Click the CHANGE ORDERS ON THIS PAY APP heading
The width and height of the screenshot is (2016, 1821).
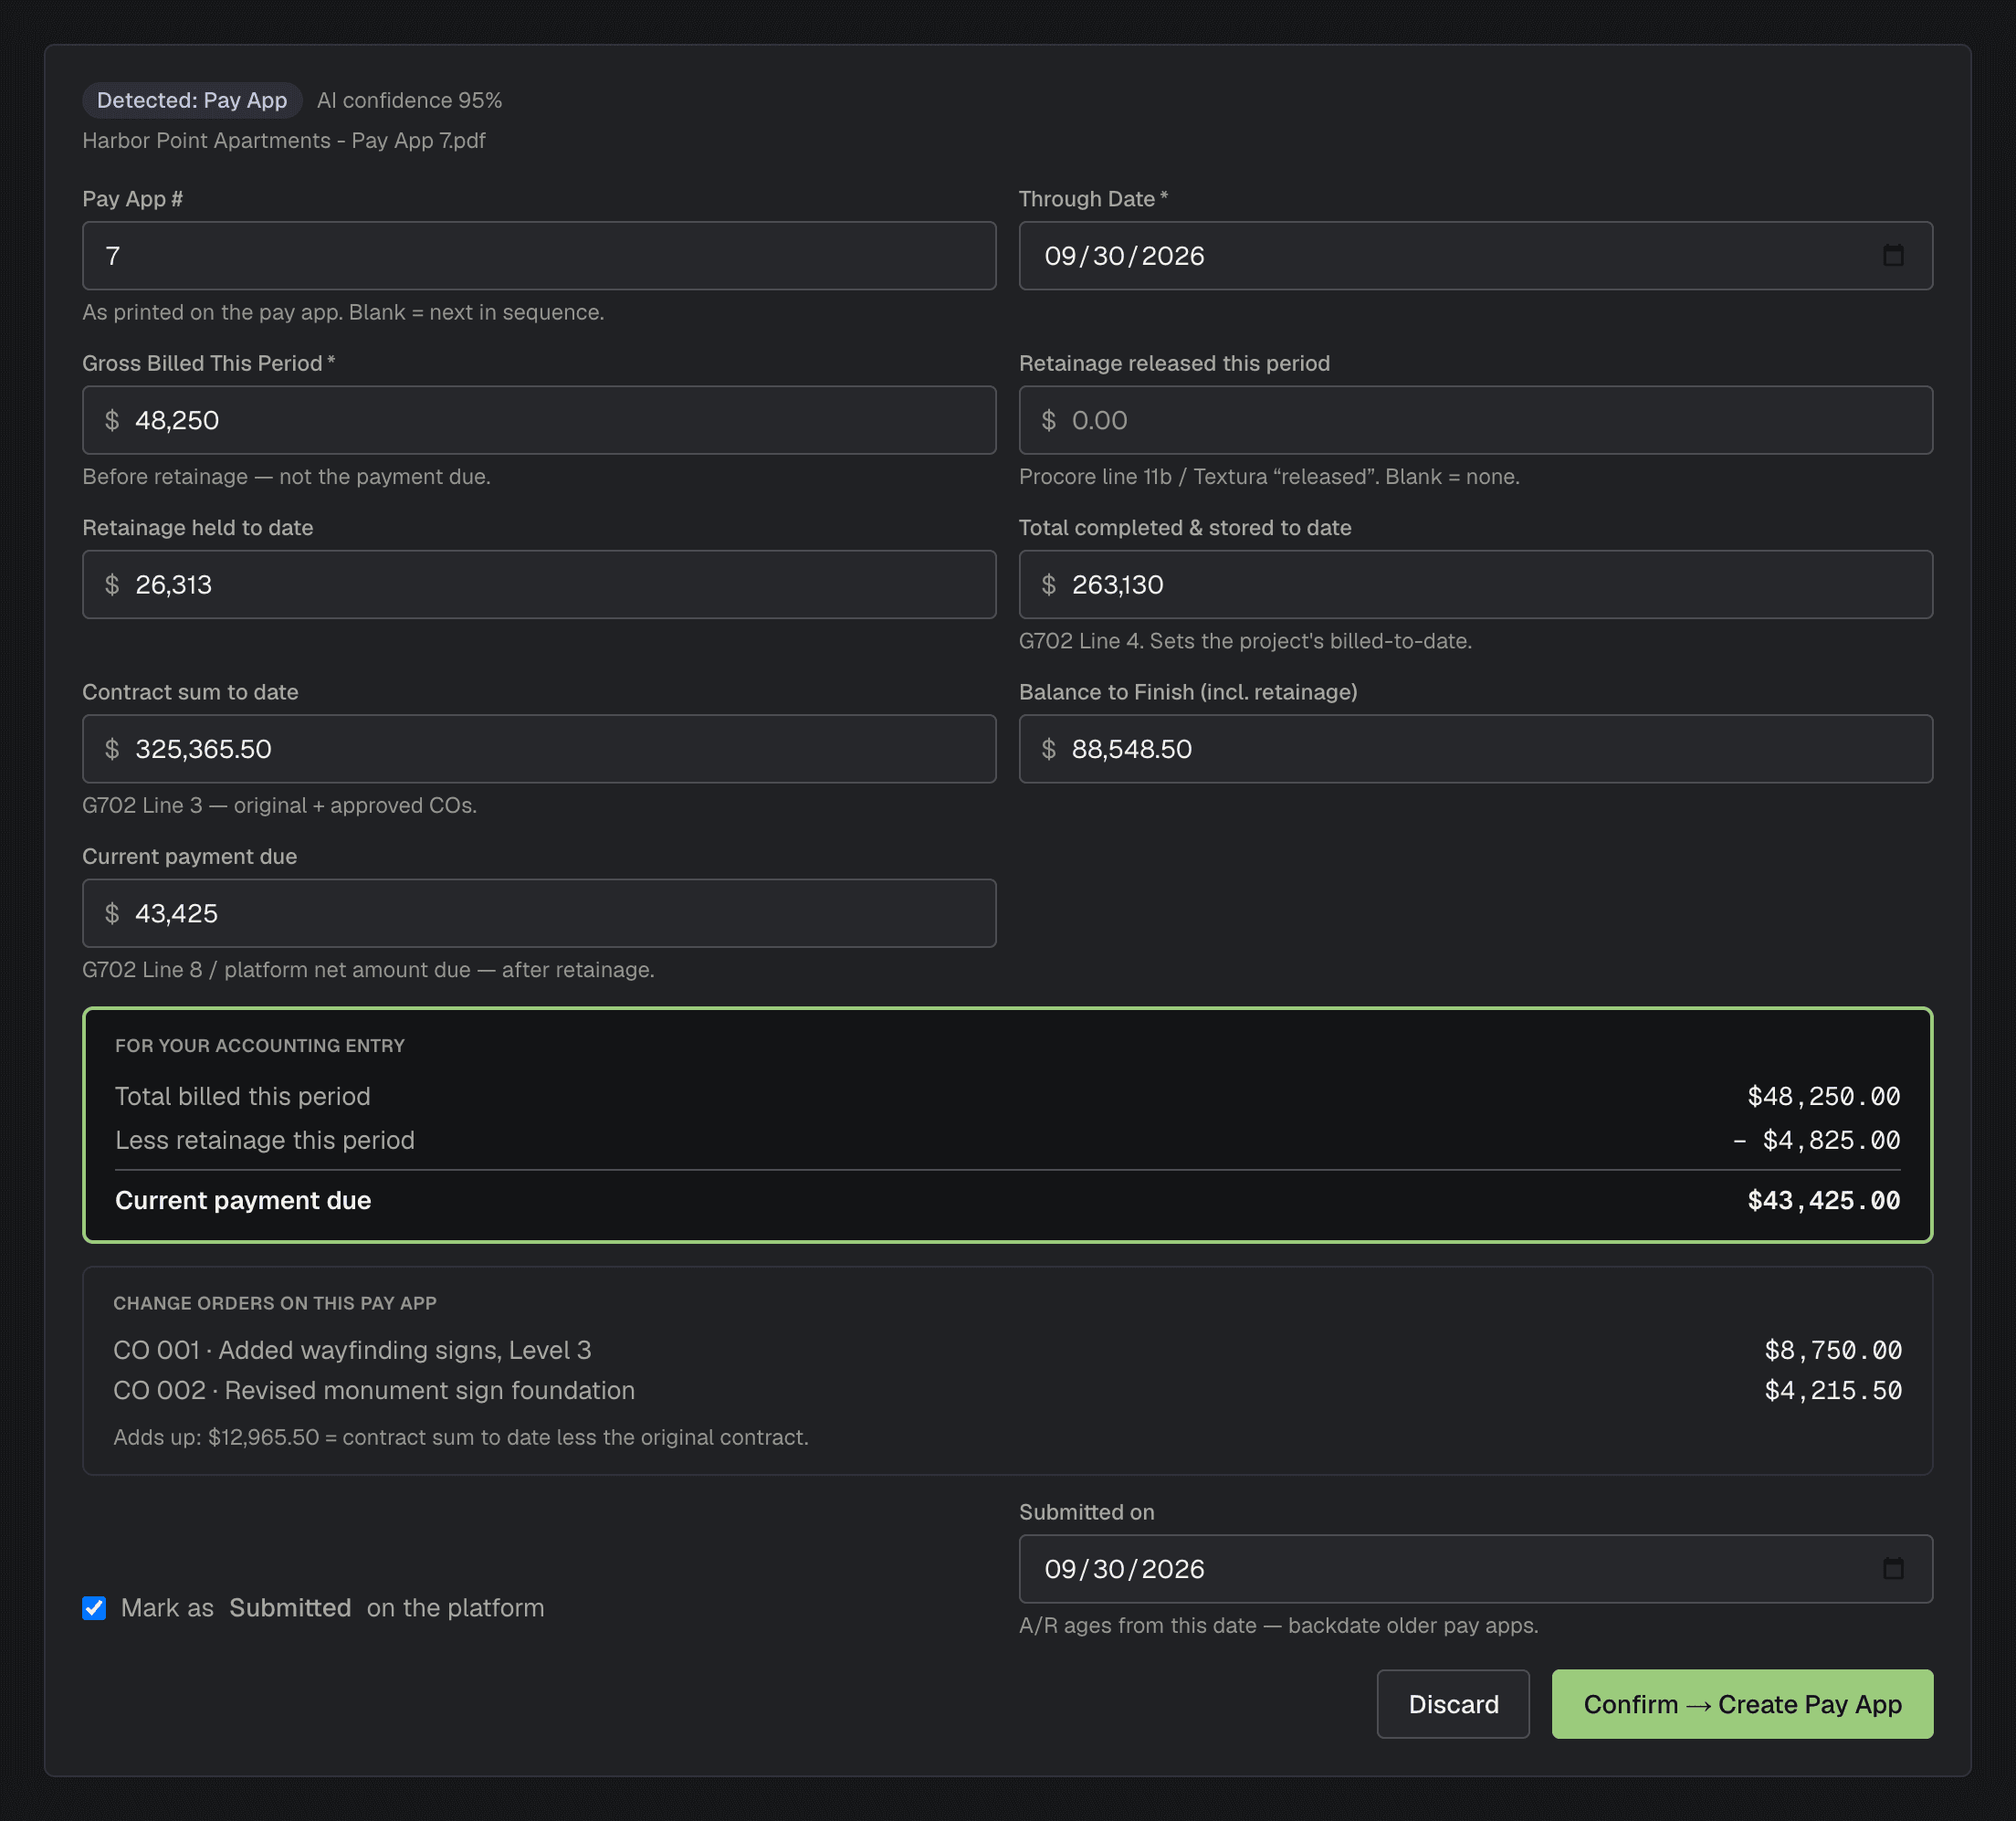click(275, 1302)
